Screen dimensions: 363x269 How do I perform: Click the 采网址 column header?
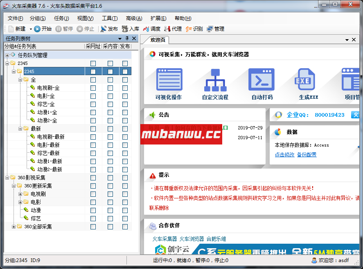point(93,46)
